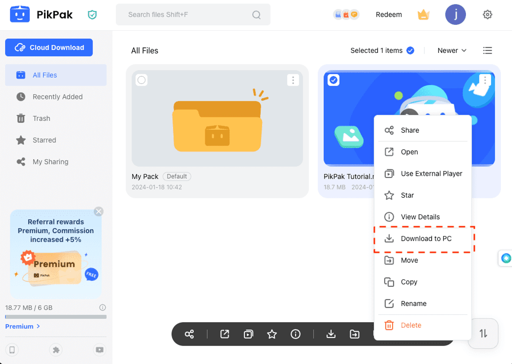Choose Open from context menu
The width and height of the screenshot is (512, 364).
[423, 152]
